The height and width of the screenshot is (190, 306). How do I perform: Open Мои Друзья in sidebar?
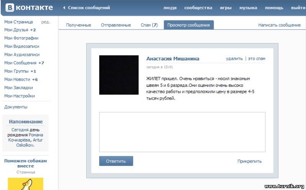pyautogui.click(x=16, y=30)
